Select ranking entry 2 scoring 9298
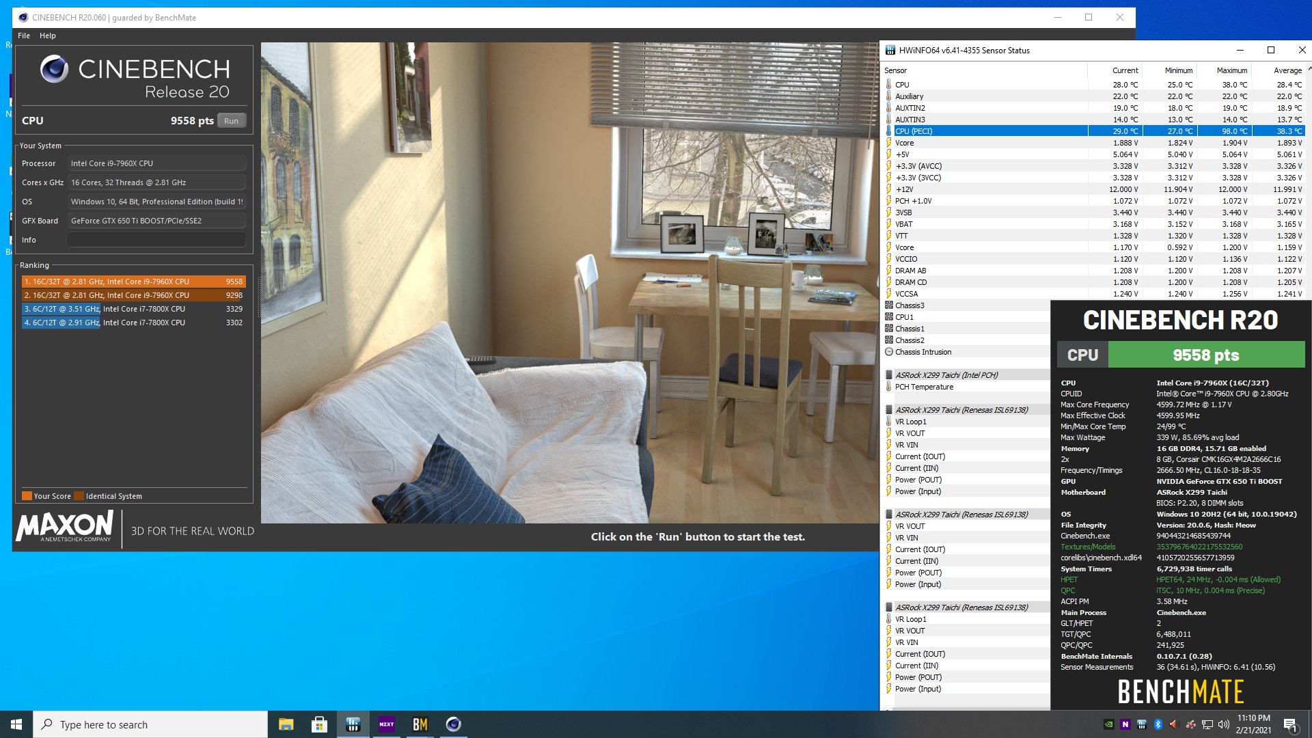 pos(133,295)
